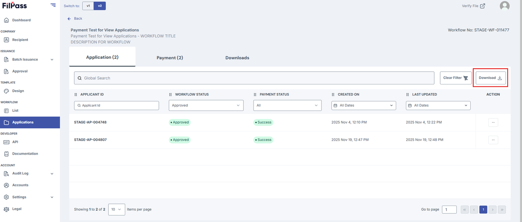Click the drag handle beside PAYMENT STATUS
Screen dimensions: 522x222
coord(255,94)
